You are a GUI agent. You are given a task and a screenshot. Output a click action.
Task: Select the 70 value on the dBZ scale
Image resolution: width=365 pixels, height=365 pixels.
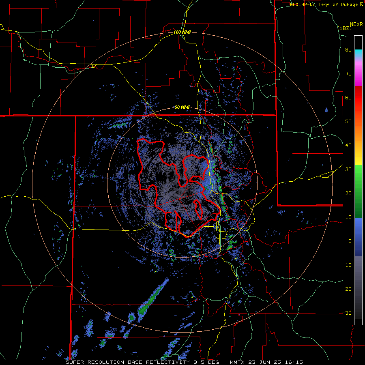tap(348, 74)
